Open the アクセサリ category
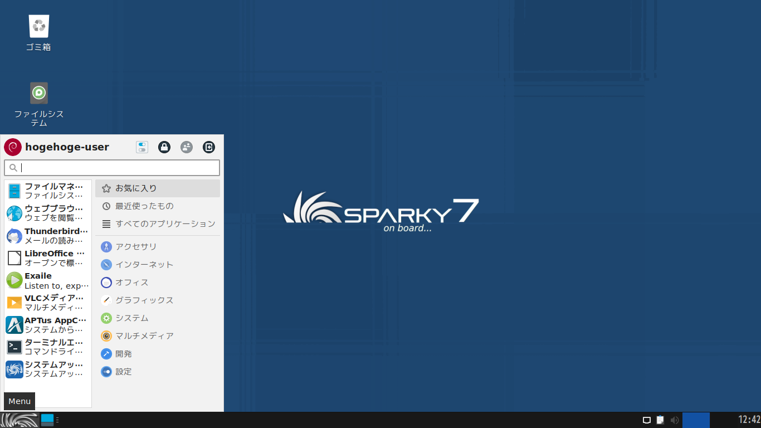Viewport: 761px width, 428px height. 158,247
